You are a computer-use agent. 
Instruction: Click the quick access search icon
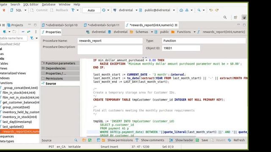click(x=225, y=17)
